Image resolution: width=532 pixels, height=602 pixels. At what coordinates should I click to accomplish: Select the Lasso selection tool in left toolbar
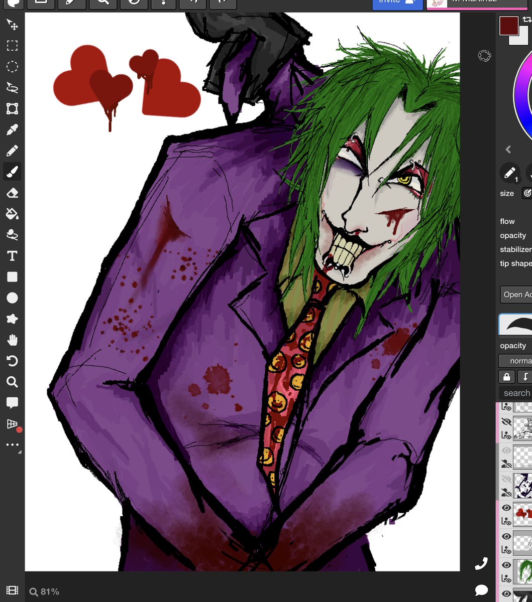(12, 88)
